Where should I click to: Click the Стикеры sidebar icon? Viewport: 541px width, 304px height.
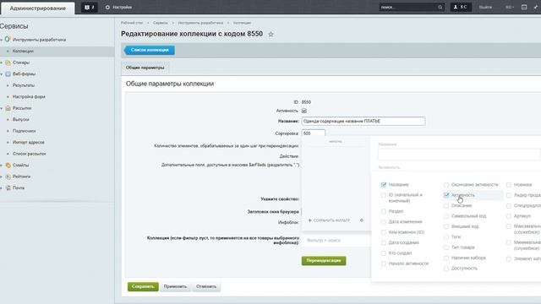pos(8,62)
